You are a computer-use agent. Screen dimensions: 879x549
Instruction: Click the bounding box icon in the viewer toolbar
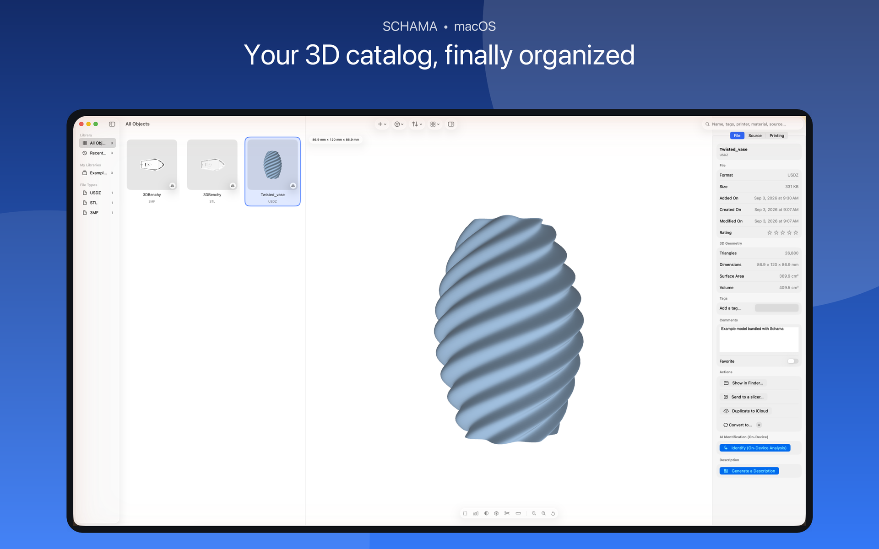pos(465,513)
